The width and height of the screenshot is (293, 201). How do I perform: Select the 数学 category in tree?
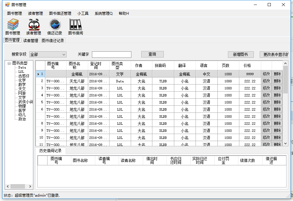(22, 85)
